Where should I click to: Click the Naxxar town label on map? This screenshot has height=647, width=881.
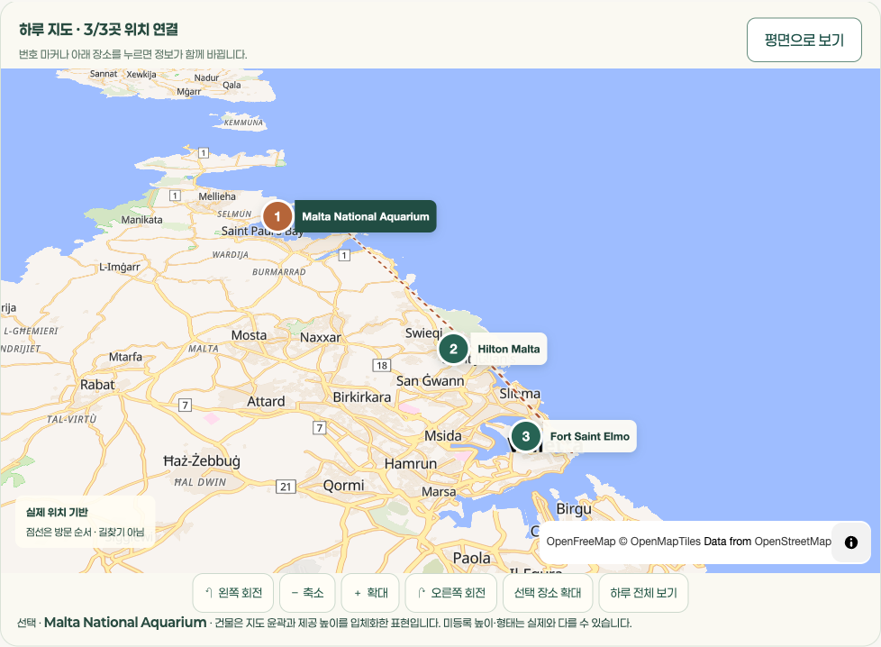(x=321, y=338)
